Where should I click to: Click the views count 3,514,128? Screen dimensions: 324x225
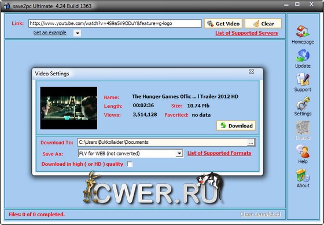click(x=145, y=115)
